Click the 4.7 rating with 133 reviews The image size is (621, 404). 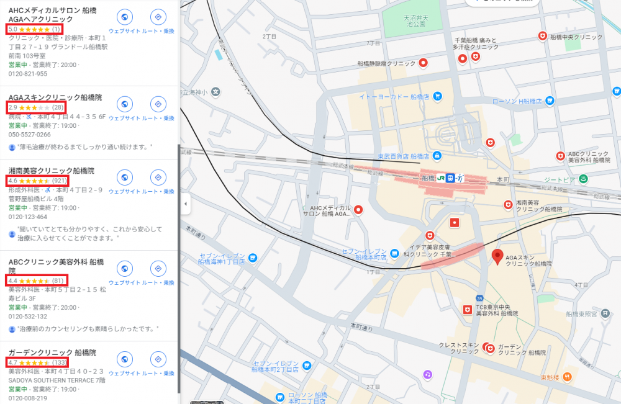pyautogui.click(x=37, y=362)
